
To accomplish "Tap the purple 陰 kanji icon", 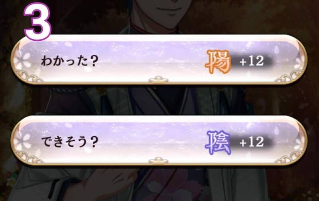I will [x=218, y=142].
